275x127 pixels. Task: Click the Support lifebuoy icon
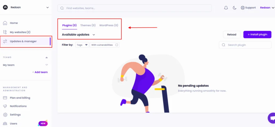coord(243,8)
